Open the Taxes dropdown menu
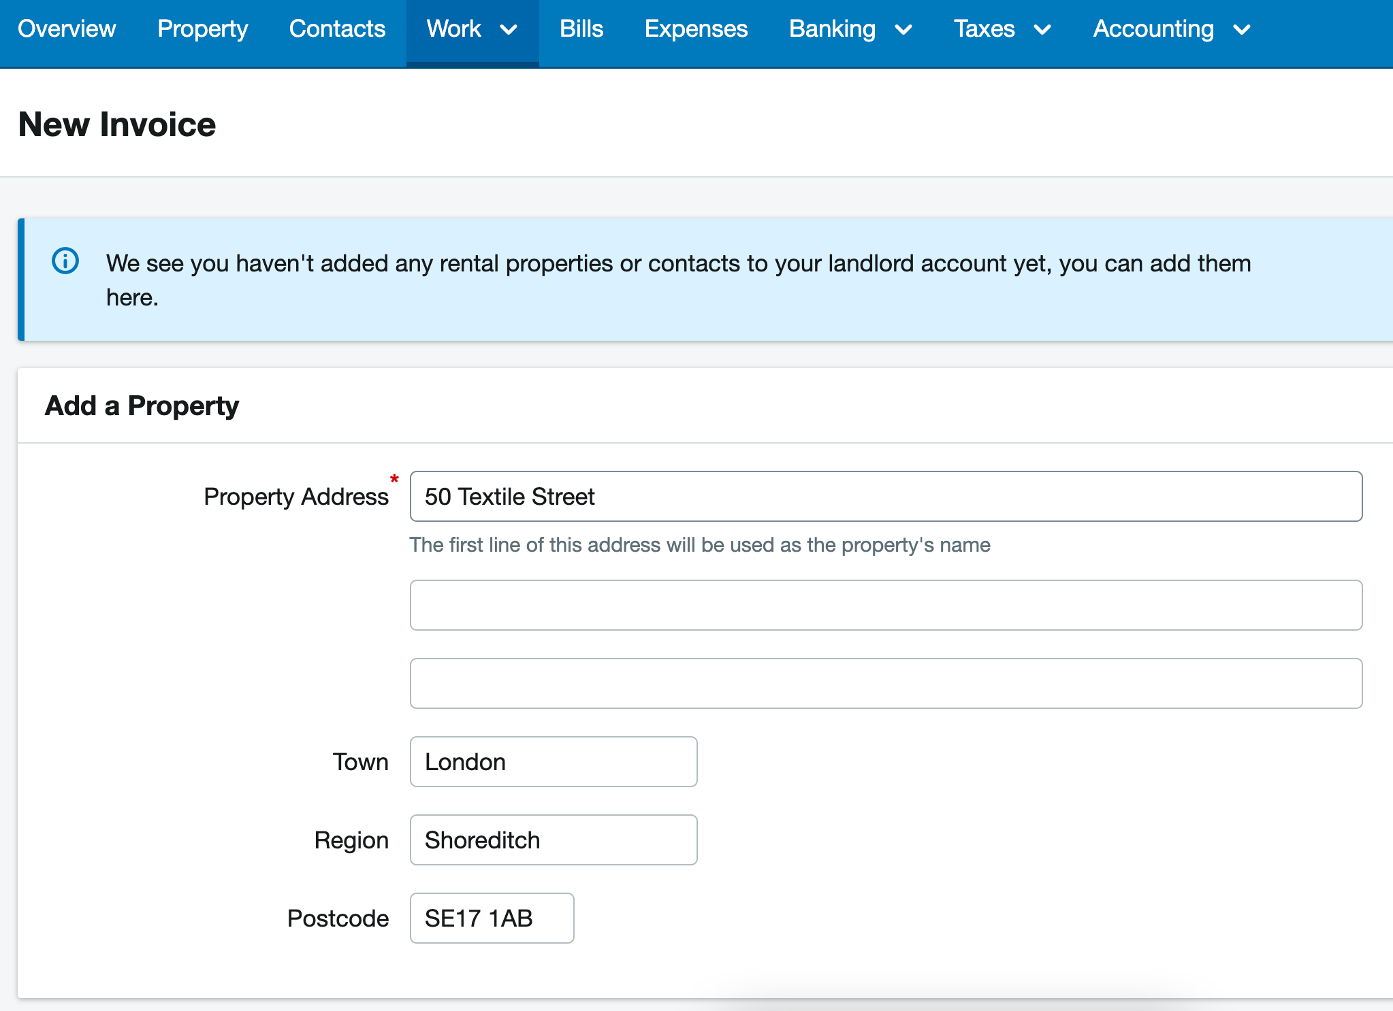Screen dimensions: 1393x1011 (x=1043, y=29)
